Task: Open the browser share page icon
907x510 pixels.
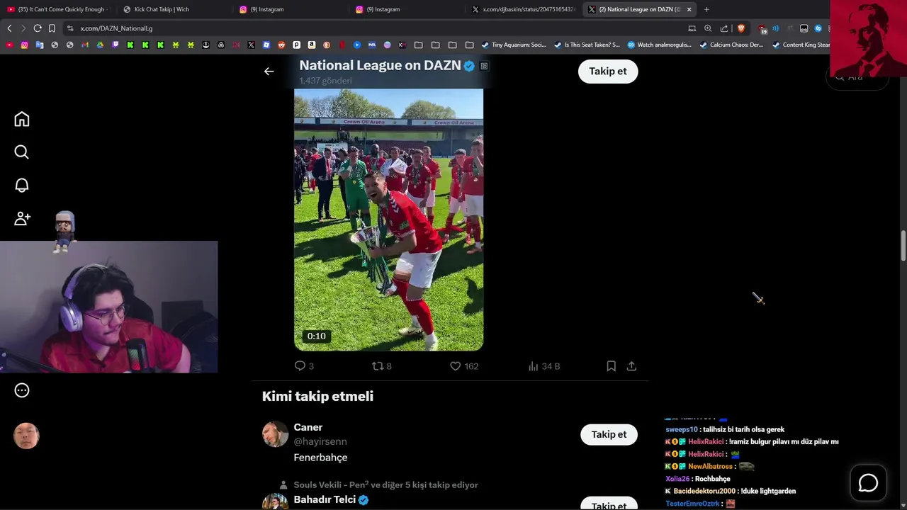Action: click(x=724, y=28)
